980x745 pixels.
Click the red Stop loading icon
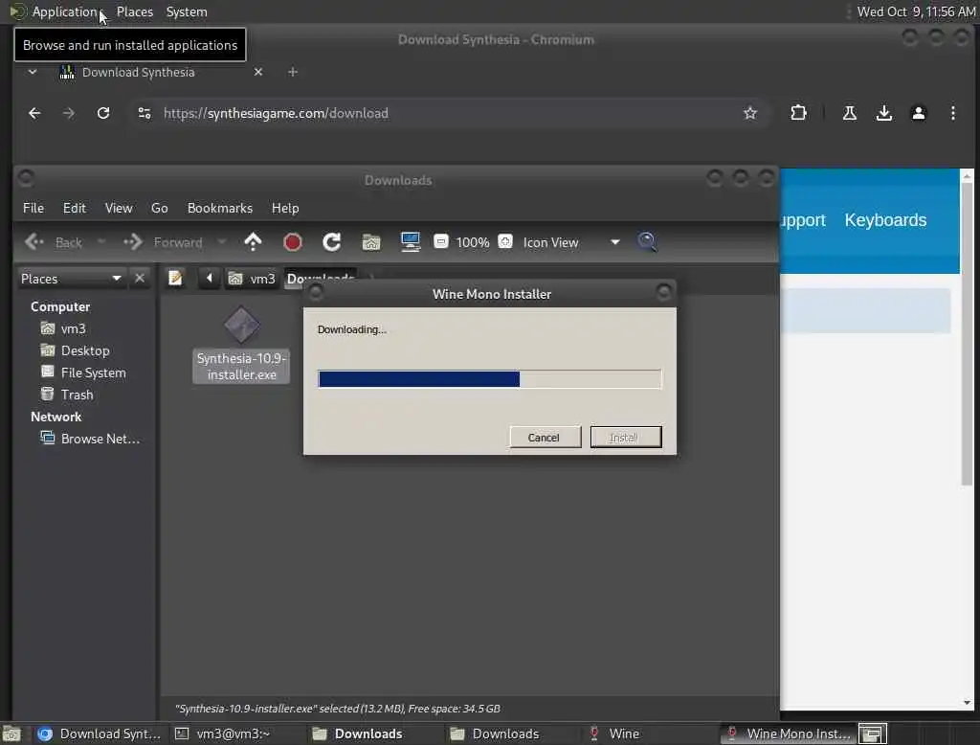point(293,242)
